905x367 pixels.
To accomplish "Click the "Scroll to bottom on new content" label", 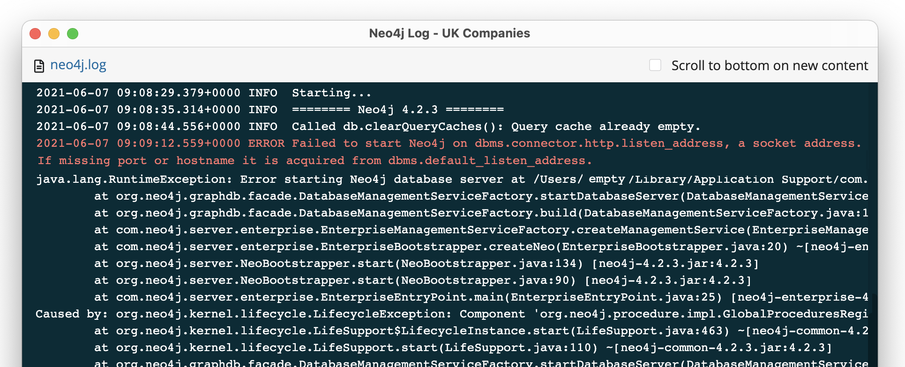I will 769,65.
